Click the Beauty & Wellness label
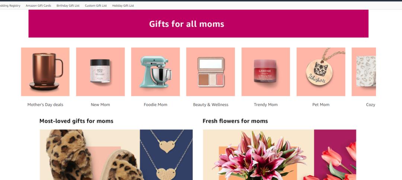 click(x=210, y=105)
